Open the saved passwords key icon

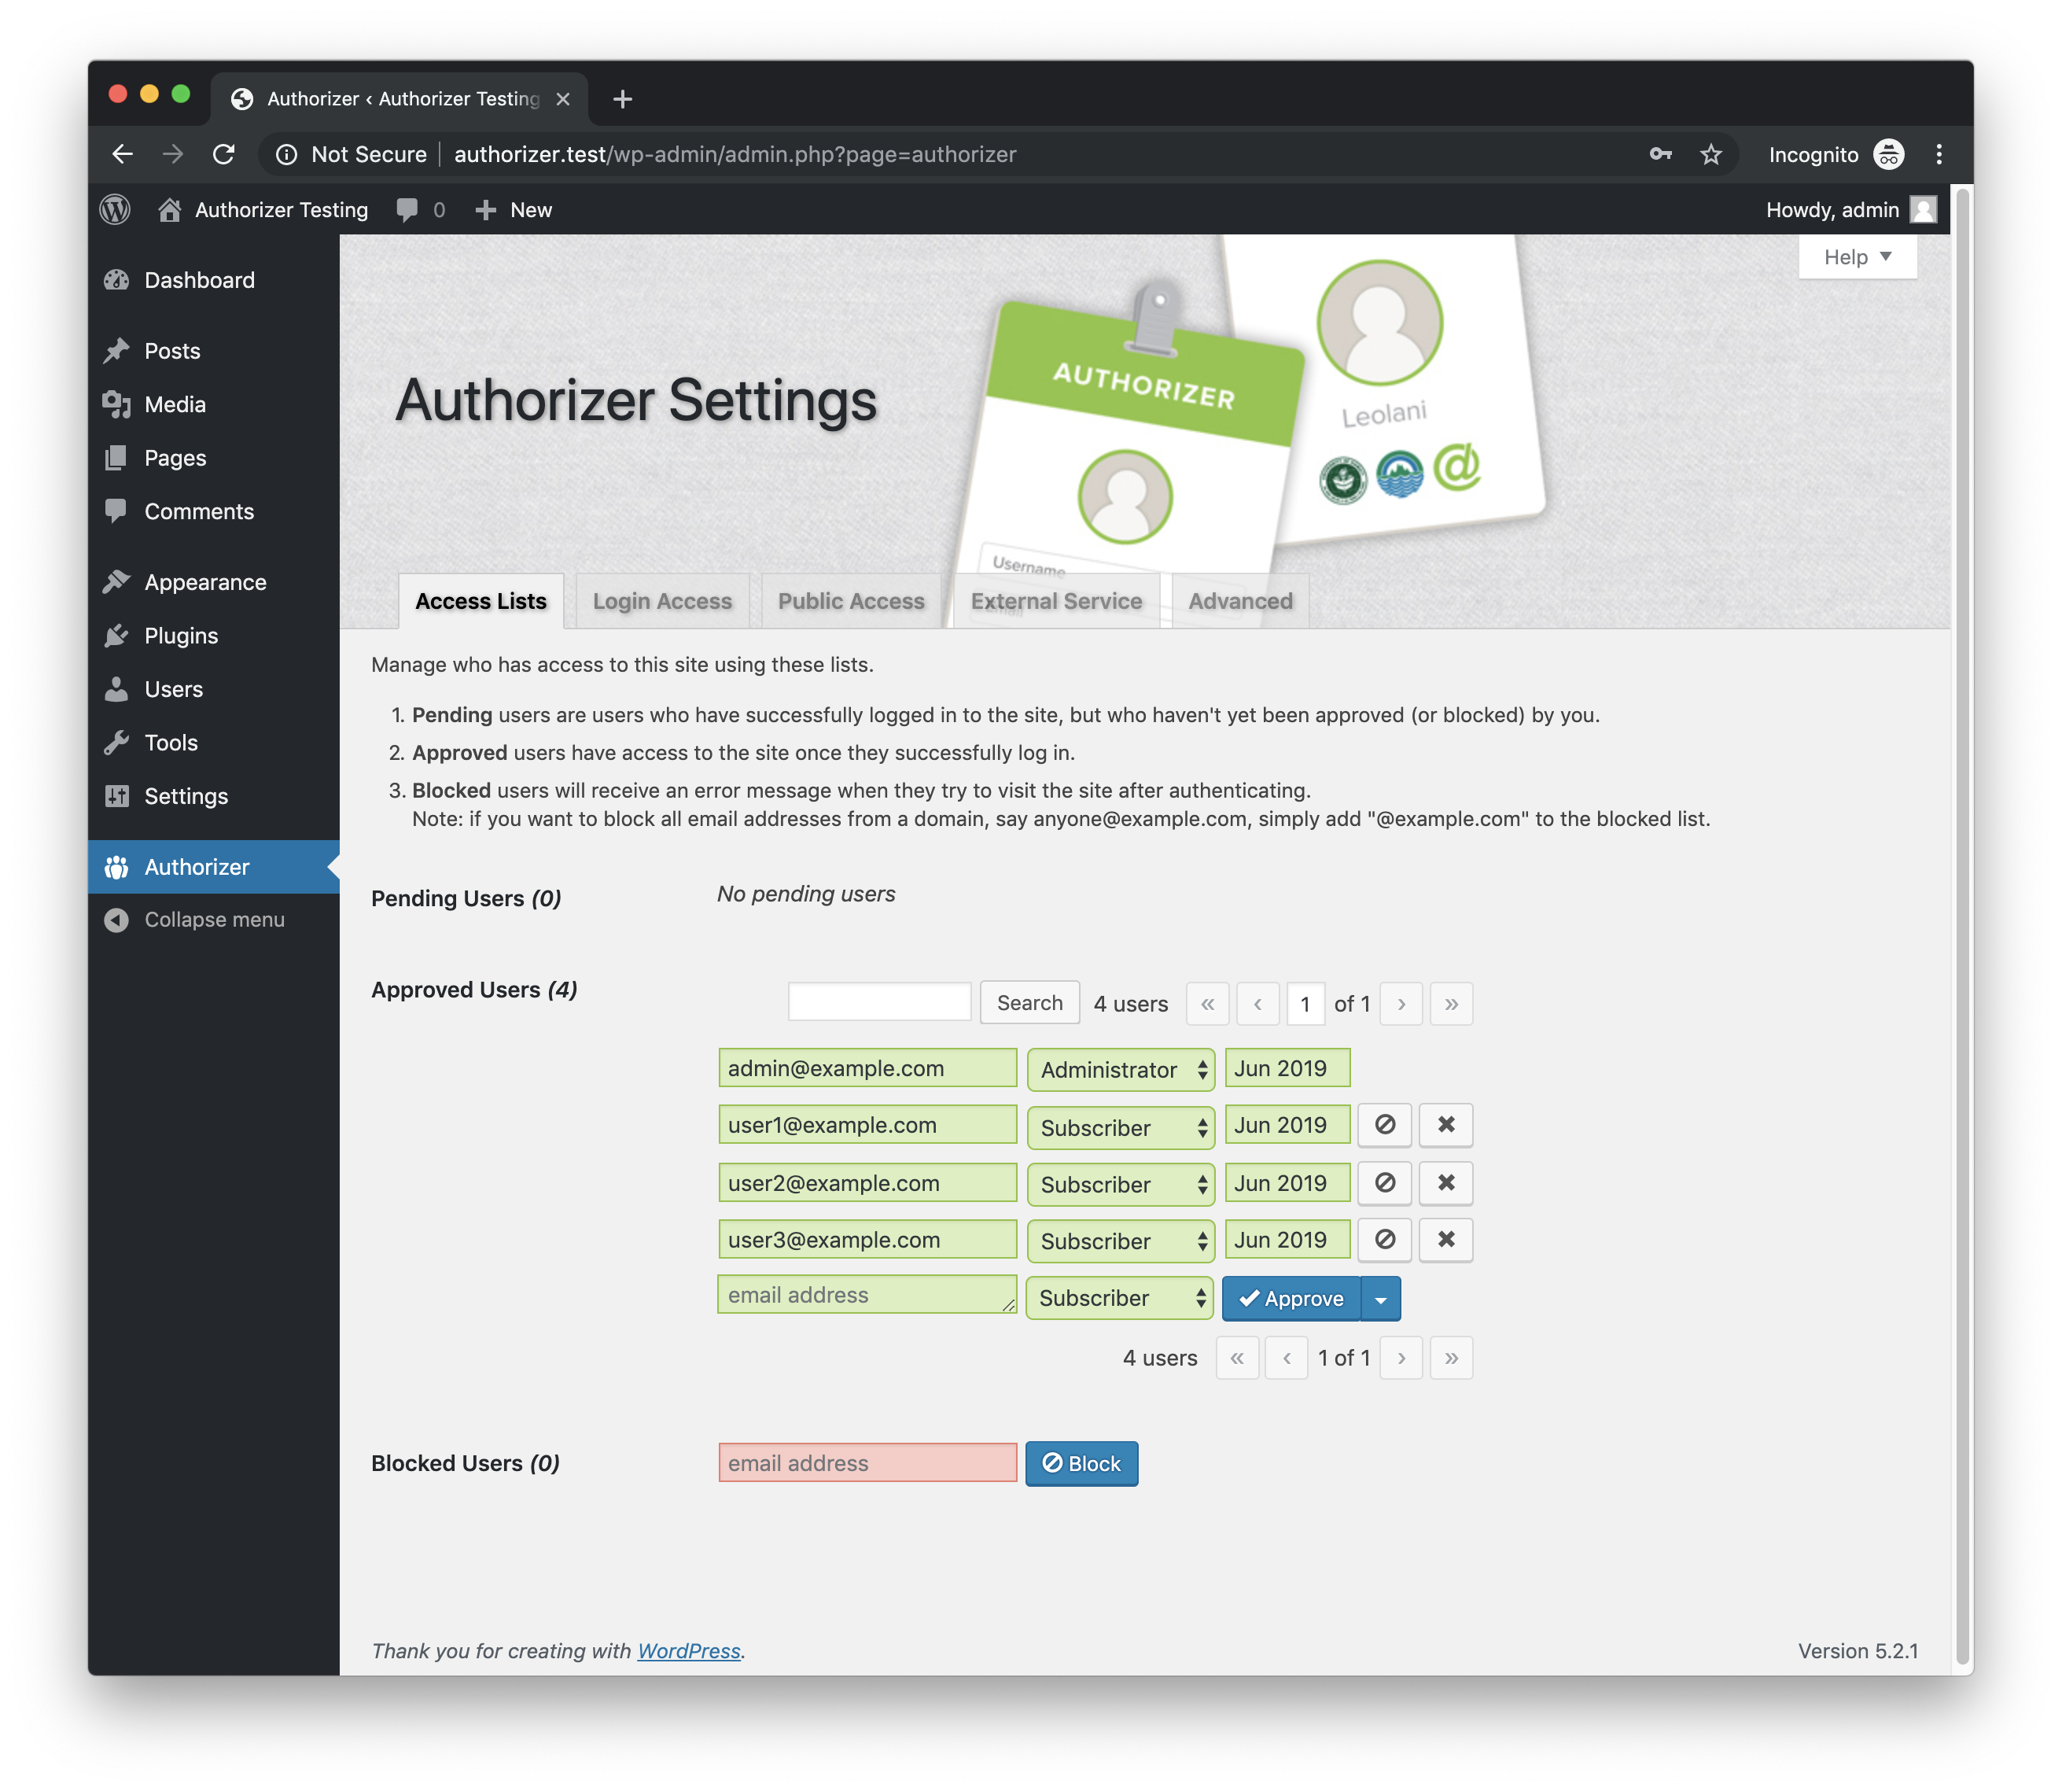[1660, 154]
